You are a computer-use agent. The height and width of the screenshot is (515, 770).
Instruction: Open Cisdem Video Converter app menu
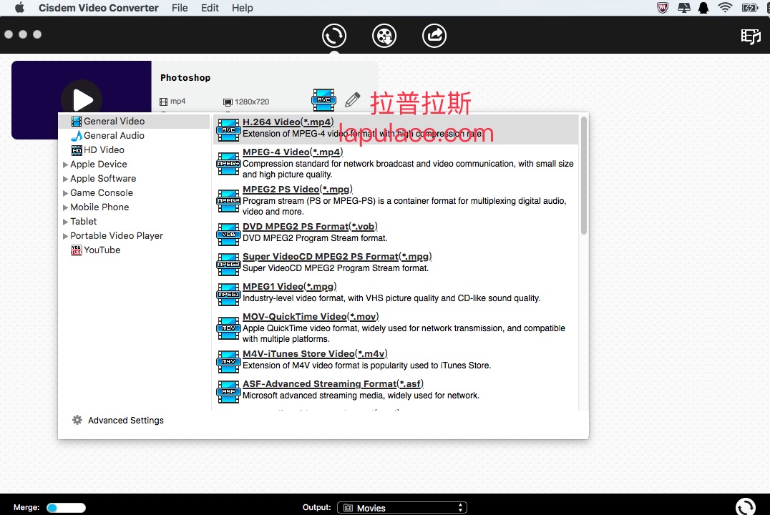point(98,8)
